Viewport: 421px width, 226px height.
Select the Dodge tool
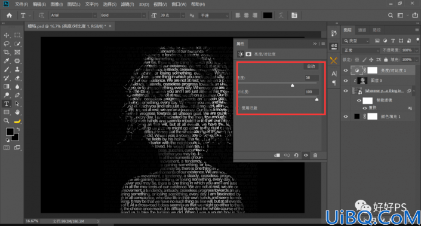point(7,95)
